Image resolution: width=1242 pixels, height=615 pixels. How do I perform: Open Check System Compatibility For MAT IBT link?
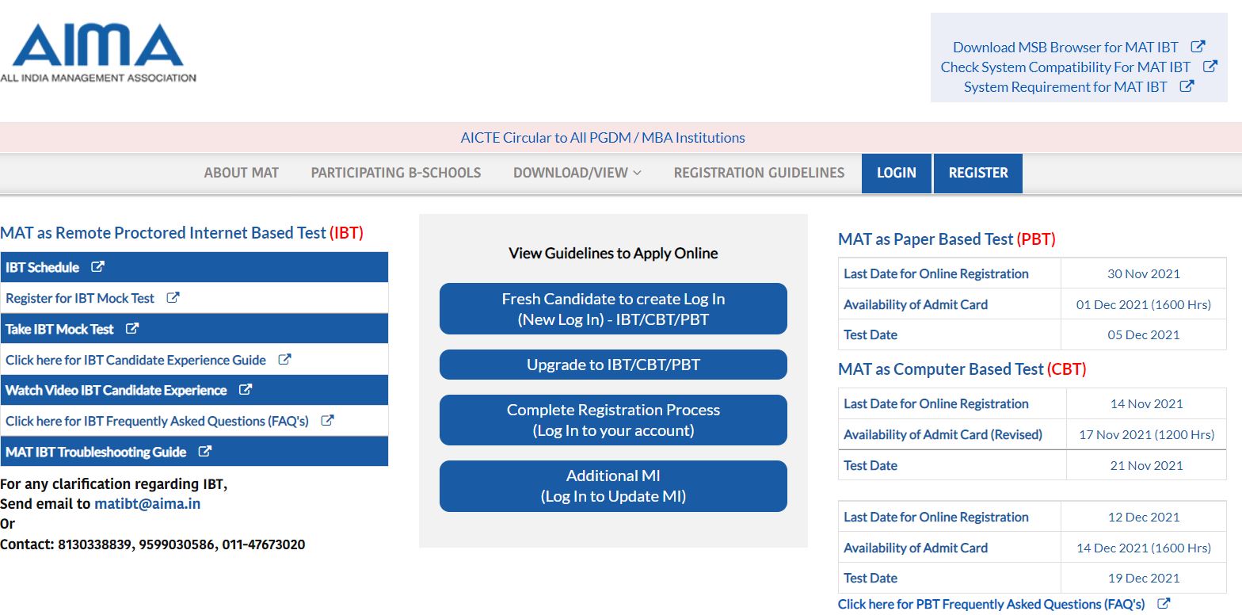(1065, 67)
